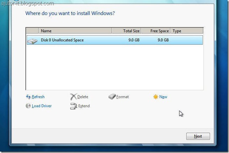Click the Extend option label

(84, 106)
